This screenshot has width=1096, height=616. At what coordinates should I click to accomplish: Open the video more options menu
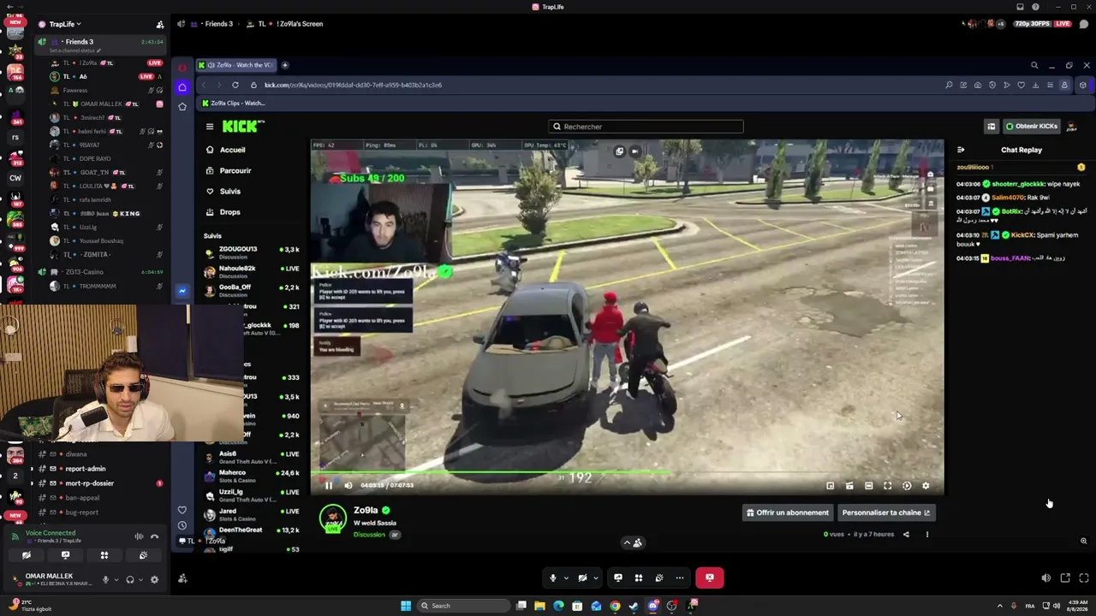click(926, 535)
